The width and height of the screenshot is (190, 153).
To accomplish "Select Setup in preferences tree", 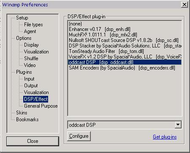I will 22,18.
